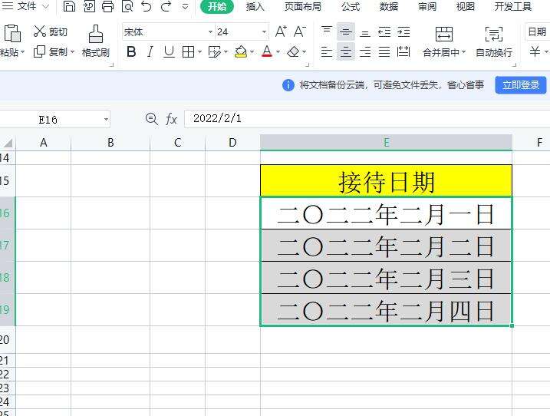The image size is (550, 416).
Task: Select column B header
Action: [x=110, y=143]
